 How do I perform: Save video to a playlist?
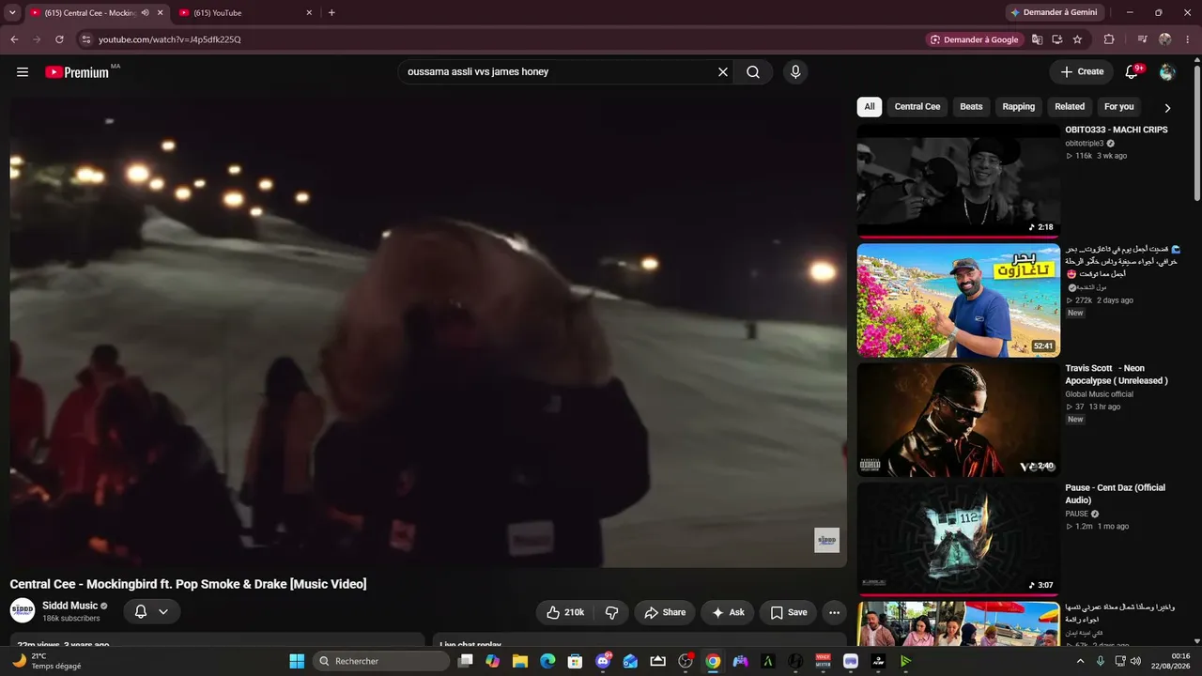point(788,612)
